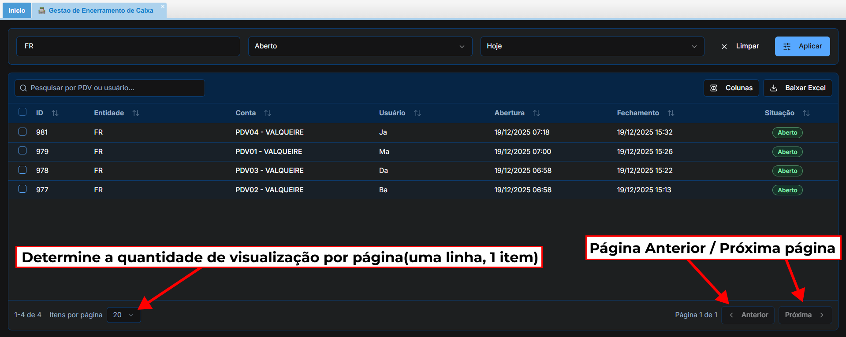Select the Gestao de Encerramento de Caixa tab
The width and height of the screenshot is (846, 337).
pos(101,11)
